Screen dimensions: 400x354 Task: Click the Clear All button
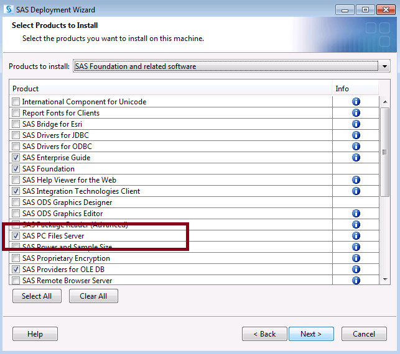pos(93,296)
